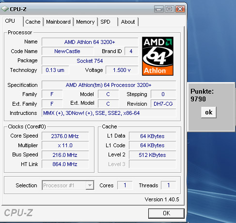Click the OK button in CPU-Z
This screenshot has height=223, width=236.
tap(166, 213)
